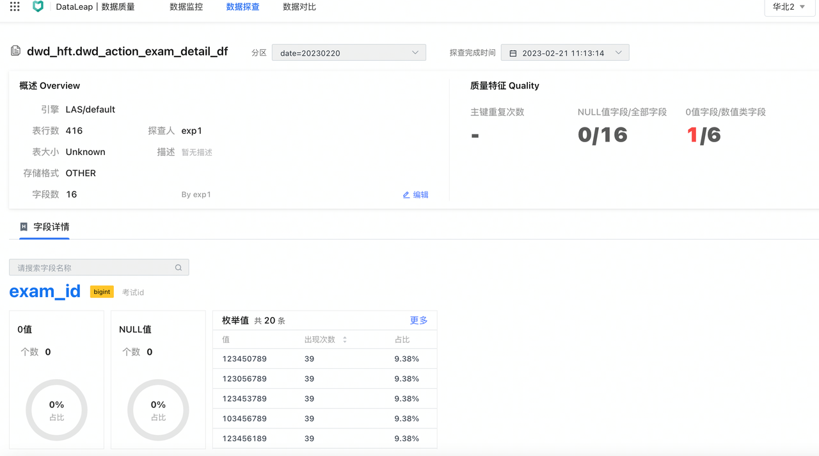Click the 主键重复次数 label

point(497,112)
